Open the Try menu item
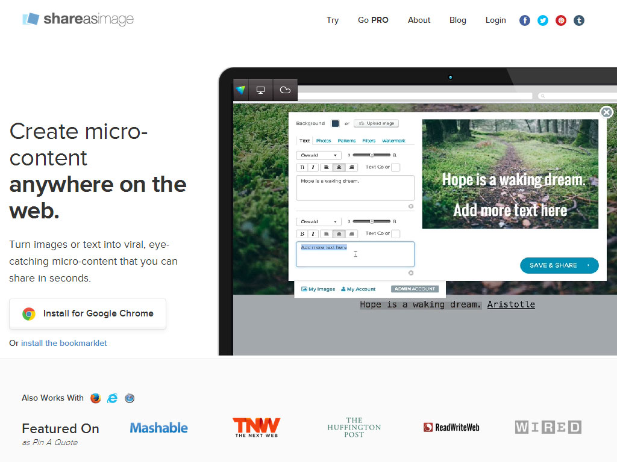The width and height of the screenshot is (617, 462). coord(333,20)
